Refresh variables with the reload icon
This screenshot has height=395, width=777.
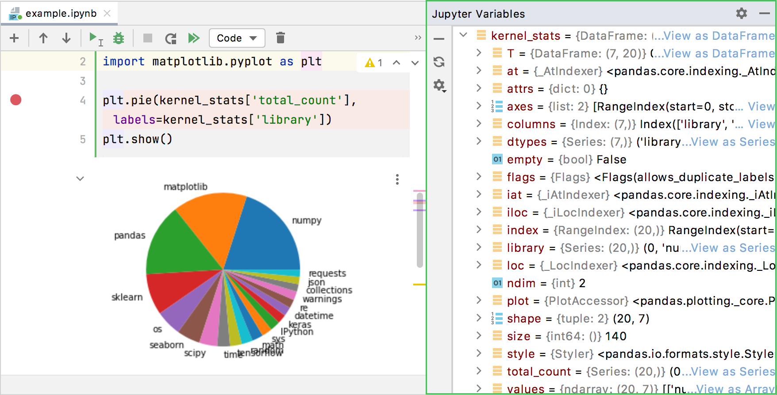(x=439, y=62)
